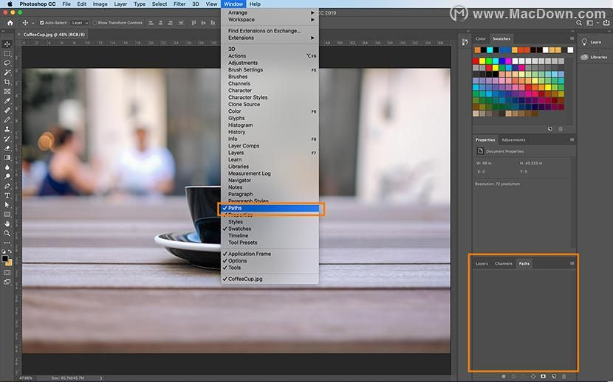Select the Brush tool
613x382 pixels.
click(x=7, y=119)
